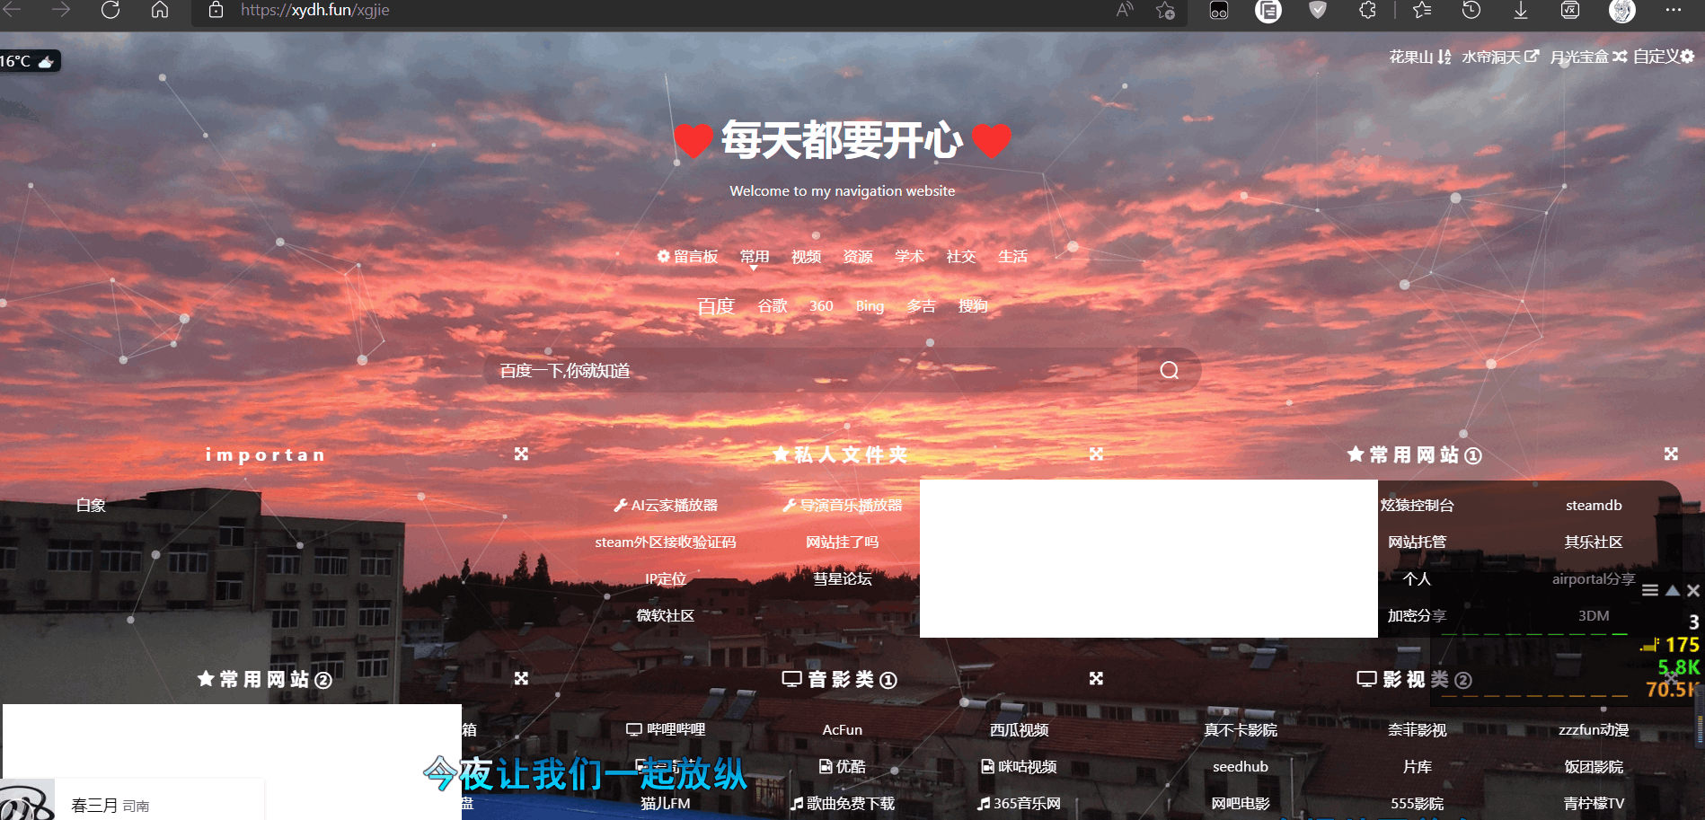1705x820 pixels.
Task: Focus the 百度一下,你就知道 search box
Action: coord(810,370)
